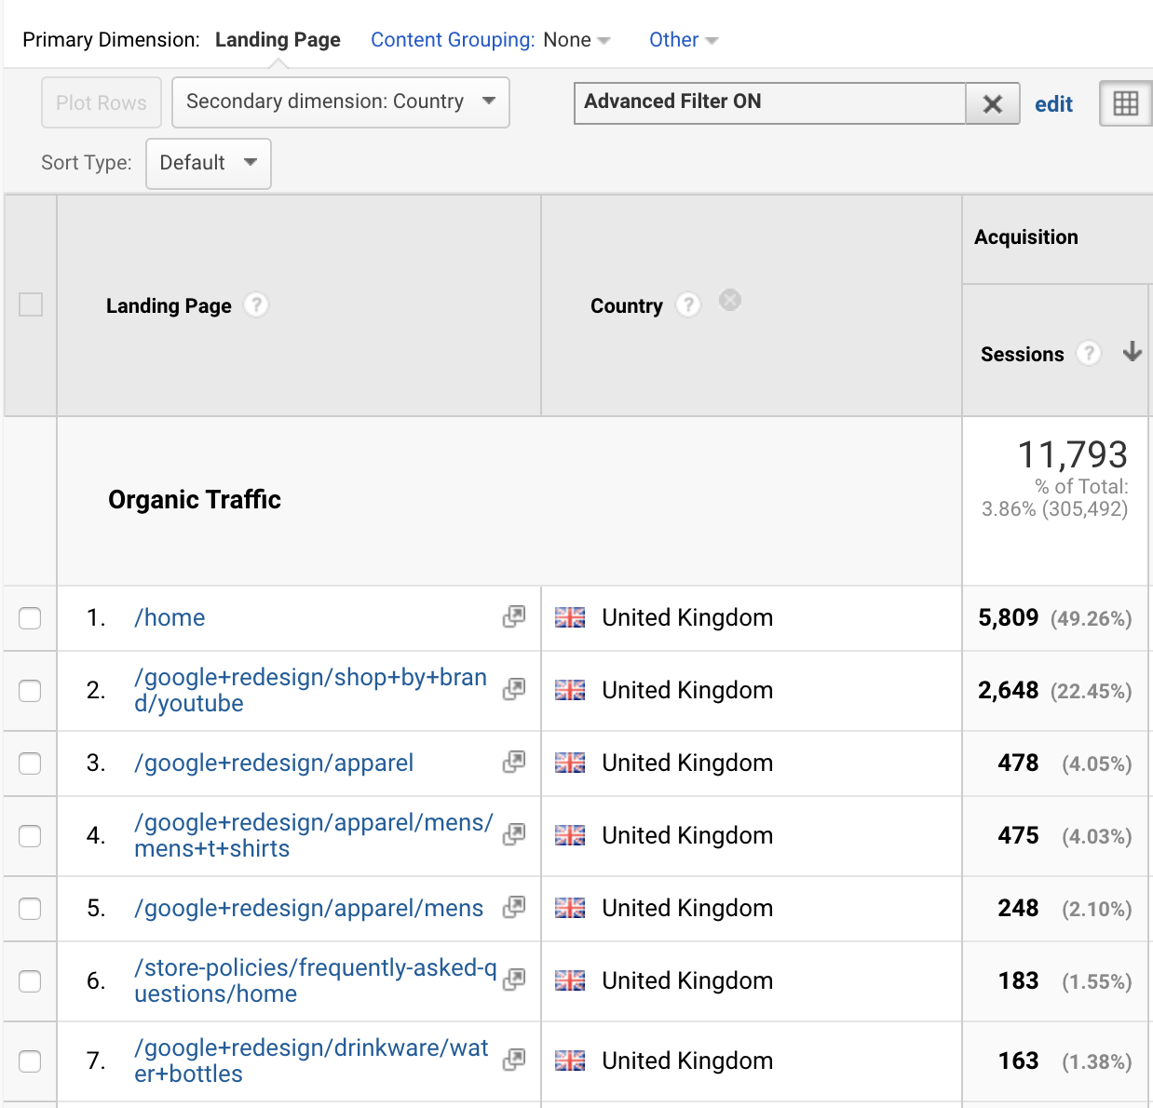Click the Advanced Filter ON field
1153x1108 pixels.
click(769, 102)
